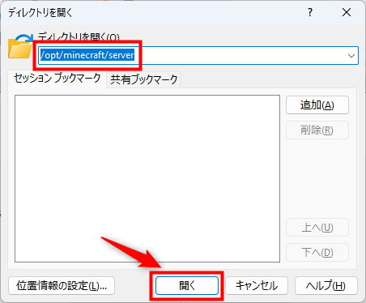Click the open folder icon
Viewport: 366px width, 303px height.
click(x=20, y=46)
